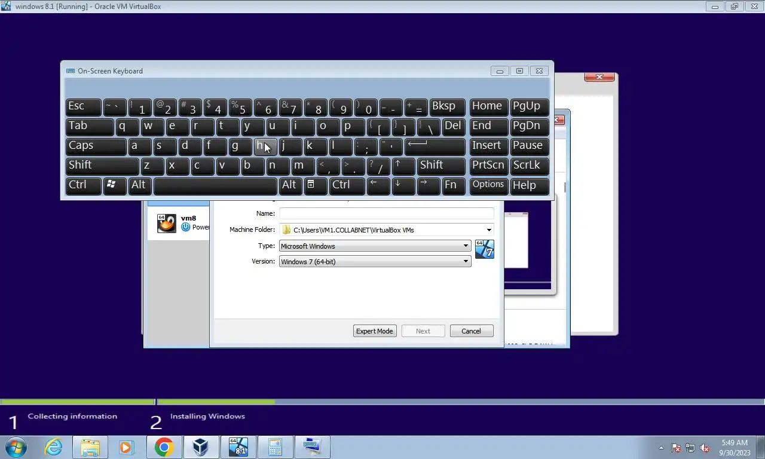The width and height of the screenshot is (765, 459).
Task: Toggle the right Shift key
Action: click(441, 166)
